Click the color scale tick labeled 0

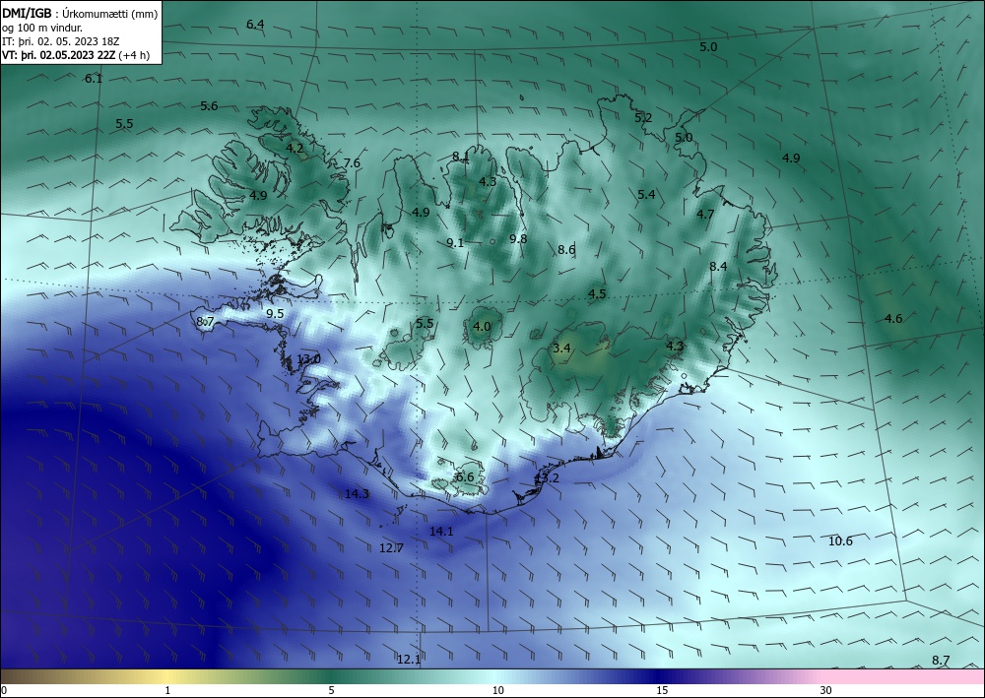[4, 690]
